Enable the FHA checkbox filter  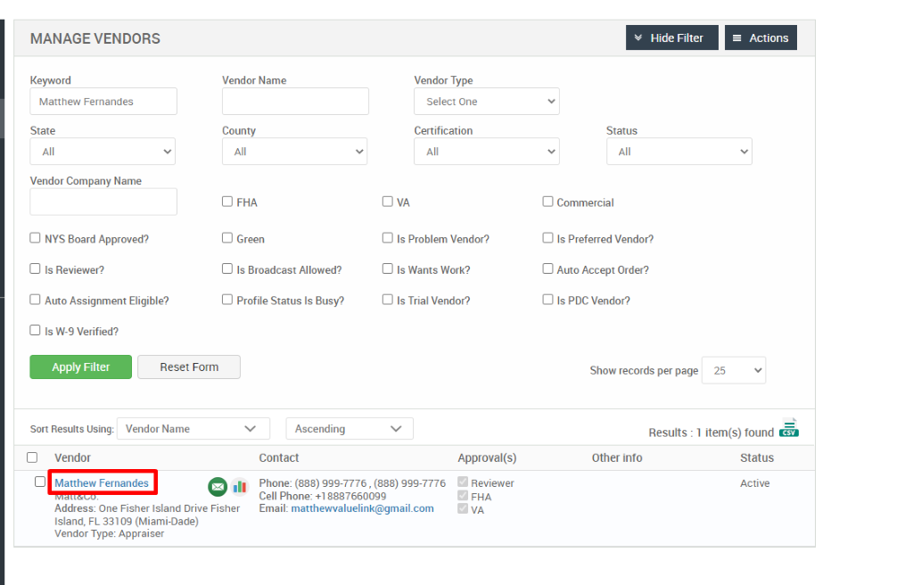tap(227, 202)
